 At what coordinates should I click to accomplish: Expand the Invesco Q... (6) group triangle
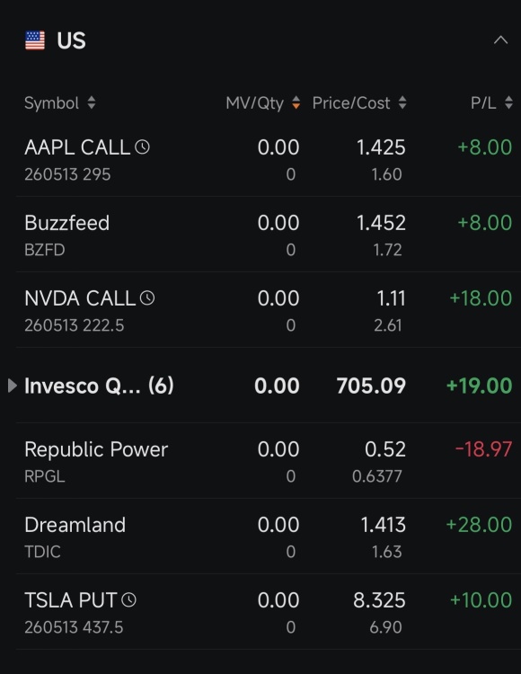[13, 386]
